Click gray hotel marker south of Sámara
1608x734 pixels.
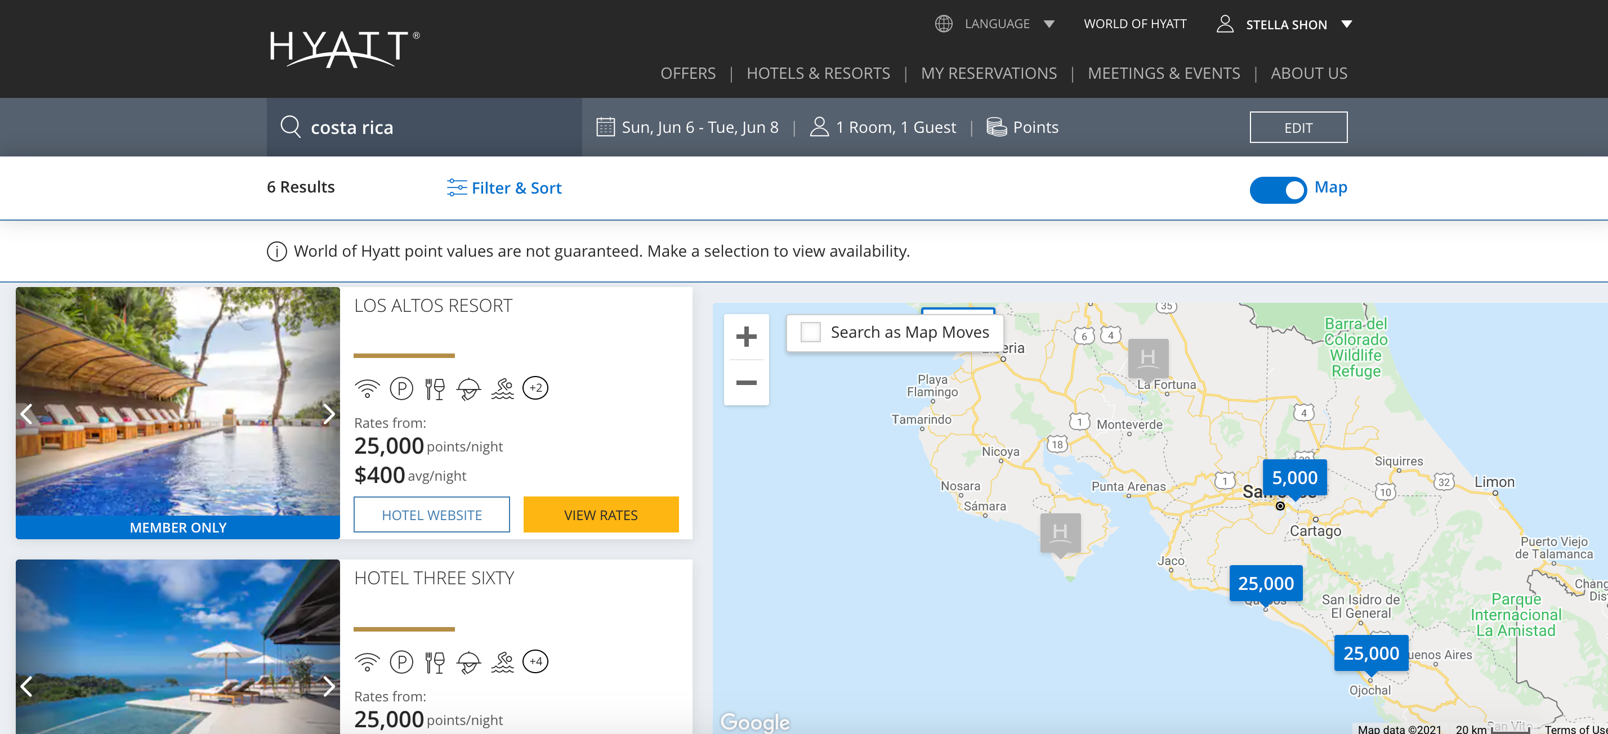tap(1060, 534)
